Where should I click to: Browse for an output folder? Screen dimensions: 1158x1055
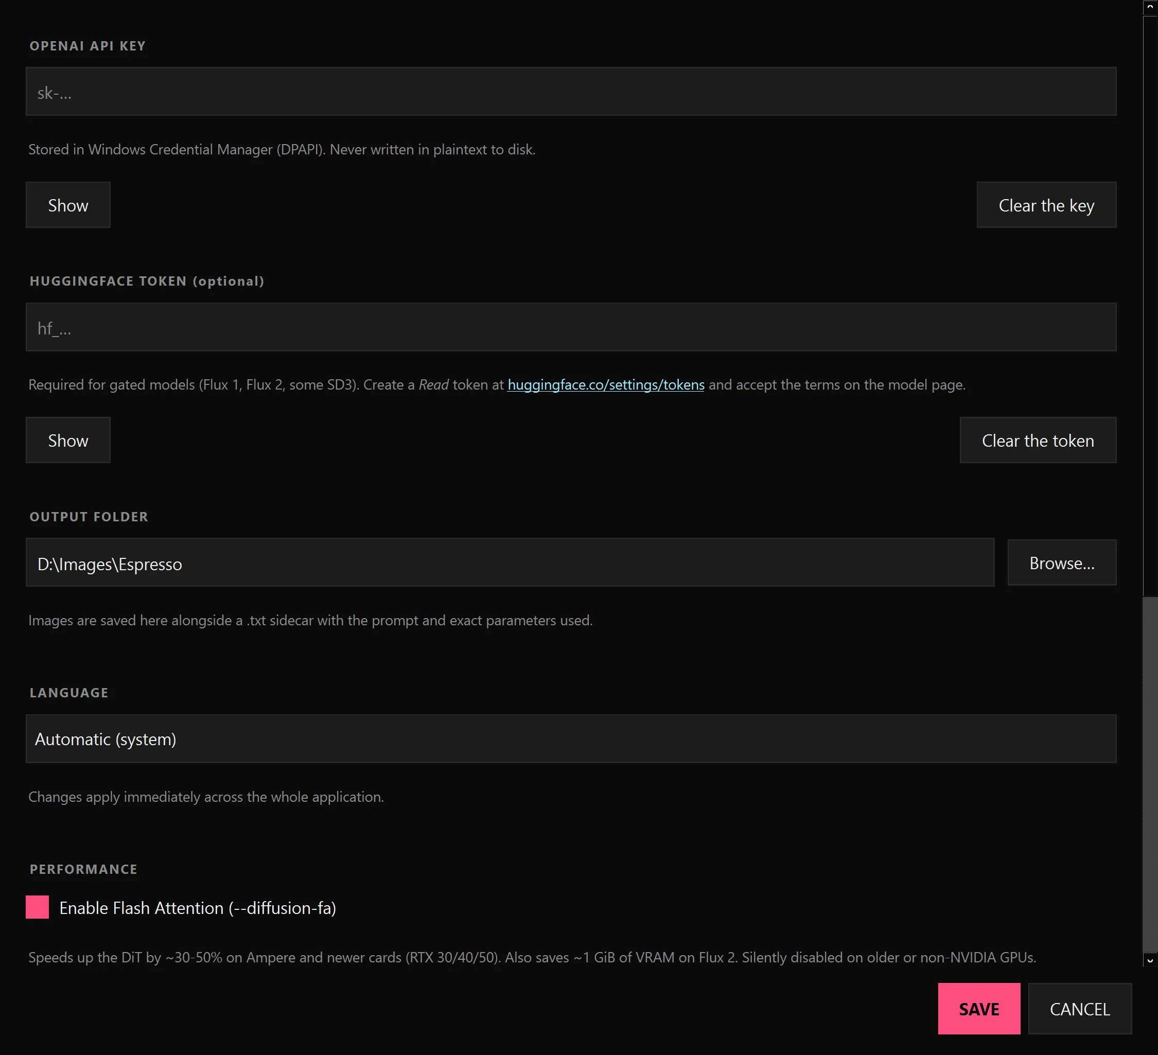[x=1061, y=563]
